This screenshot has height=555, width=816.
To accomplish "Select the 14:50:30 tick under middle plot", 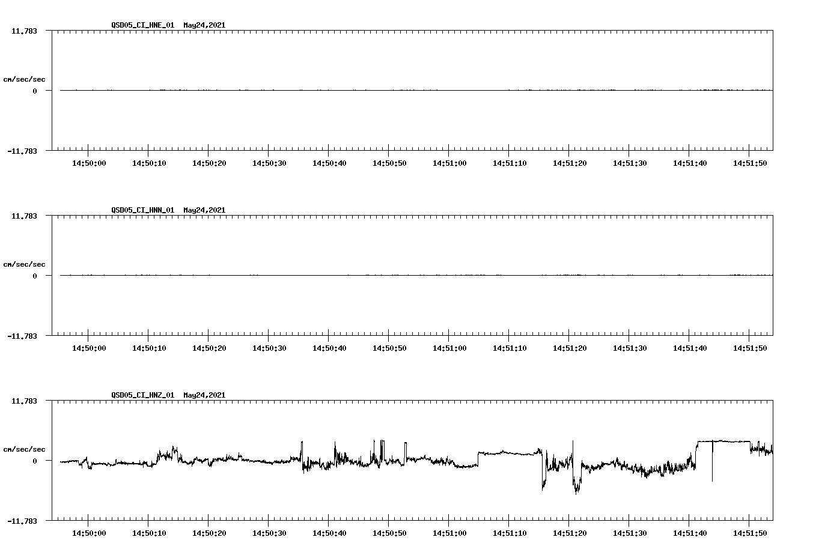I will [x=270, y=347].
